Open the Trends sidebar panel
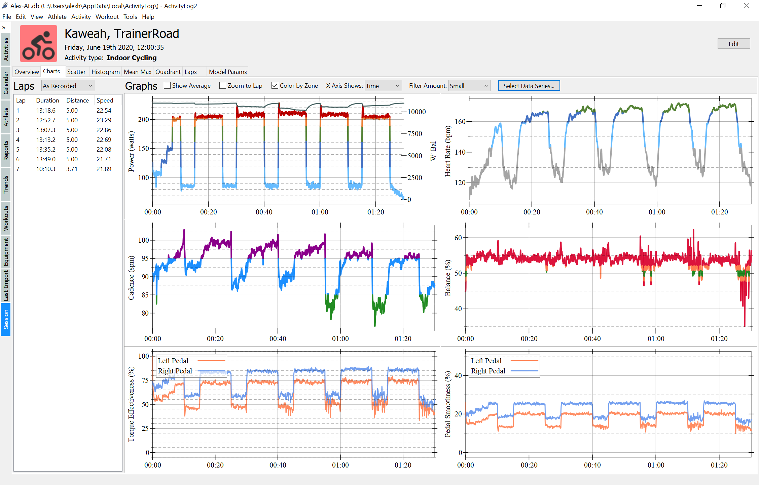Viewport: 759px width, 485px height. [6, 184]
